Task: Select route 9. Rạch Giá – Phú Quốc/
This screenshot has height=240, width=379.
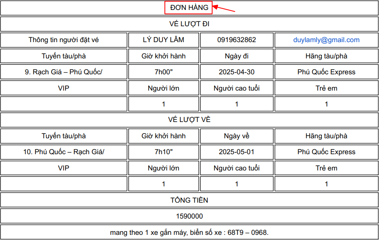Action: point(64,72)
